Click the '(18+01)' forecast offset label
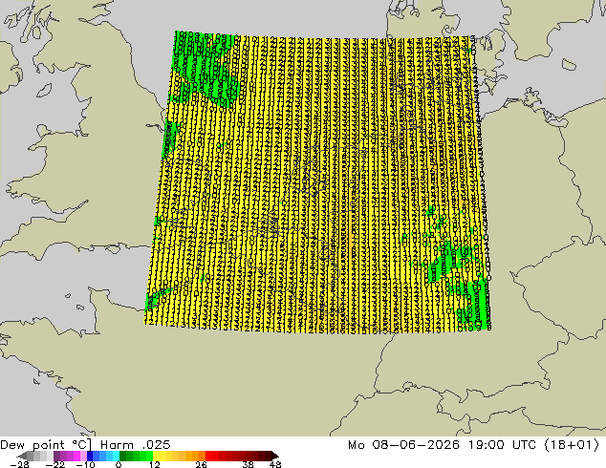606x468 pixels. point(572,445)
